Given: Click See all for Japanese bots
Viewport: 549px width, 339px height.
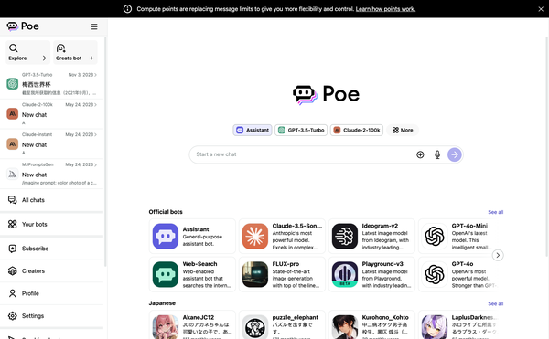Looking at the screenshot, I should (495, 303).
